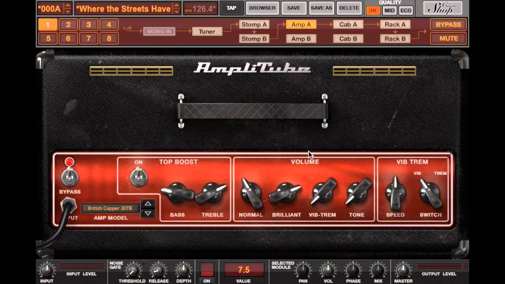505x284 pixels.
Task: Toggle the MONO IN routing
Action: pos(159,32)
